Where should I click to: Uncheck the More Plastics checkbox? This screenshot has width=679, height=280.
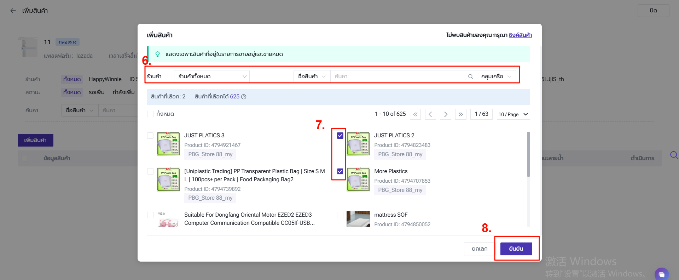[340, 171]
